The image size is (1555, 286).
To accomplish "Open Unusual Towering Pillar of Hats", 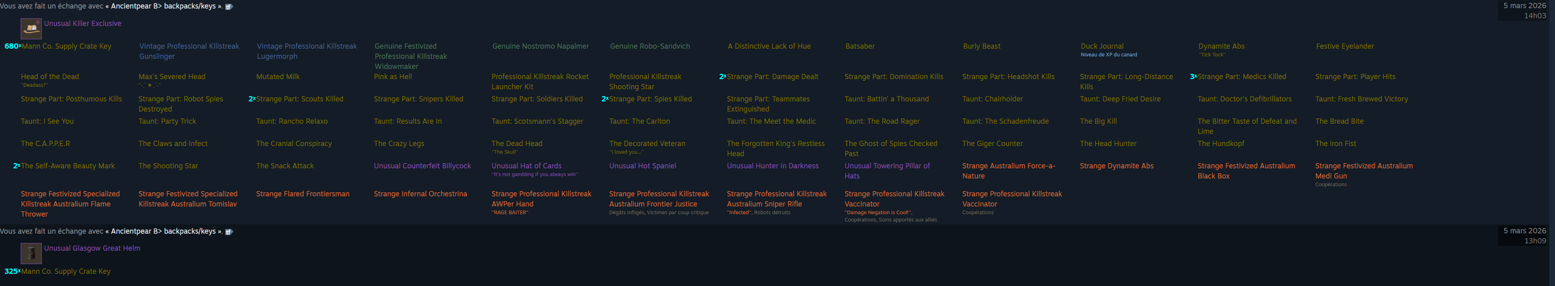I will tap(887, 171).
